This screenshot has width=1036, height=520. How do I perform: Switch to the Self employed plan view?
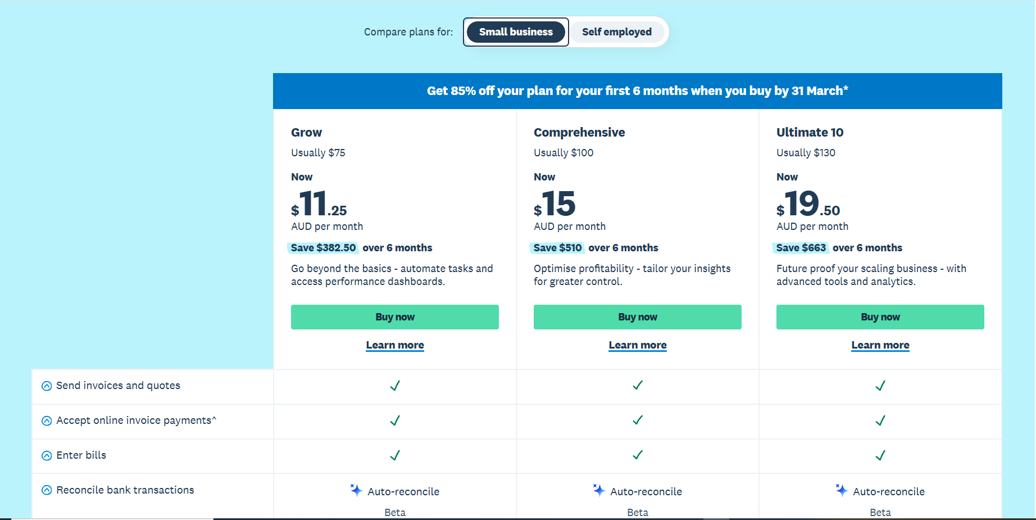click(x=617, y=32)
